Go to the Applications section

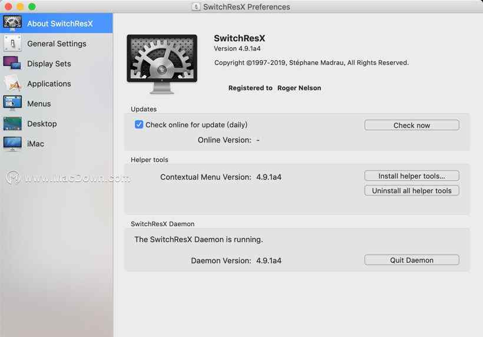point(57,84)
